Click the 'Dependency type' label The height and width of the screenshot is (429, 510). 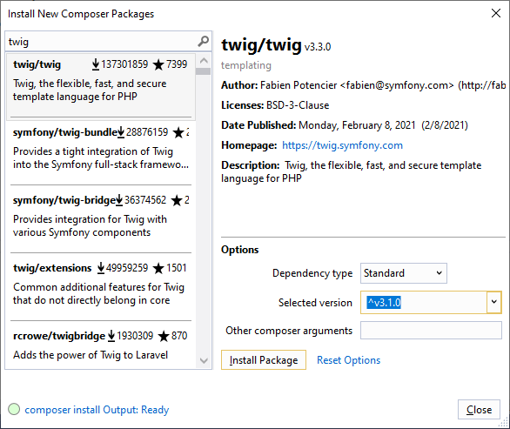[x=312, y=273]
